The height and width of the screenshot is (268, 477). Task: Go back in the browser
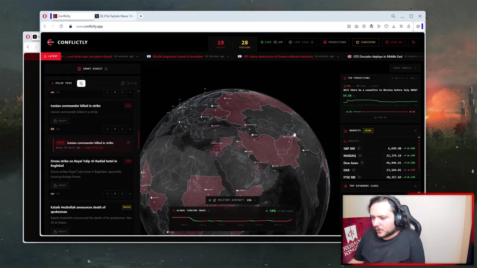pos(45,26)
